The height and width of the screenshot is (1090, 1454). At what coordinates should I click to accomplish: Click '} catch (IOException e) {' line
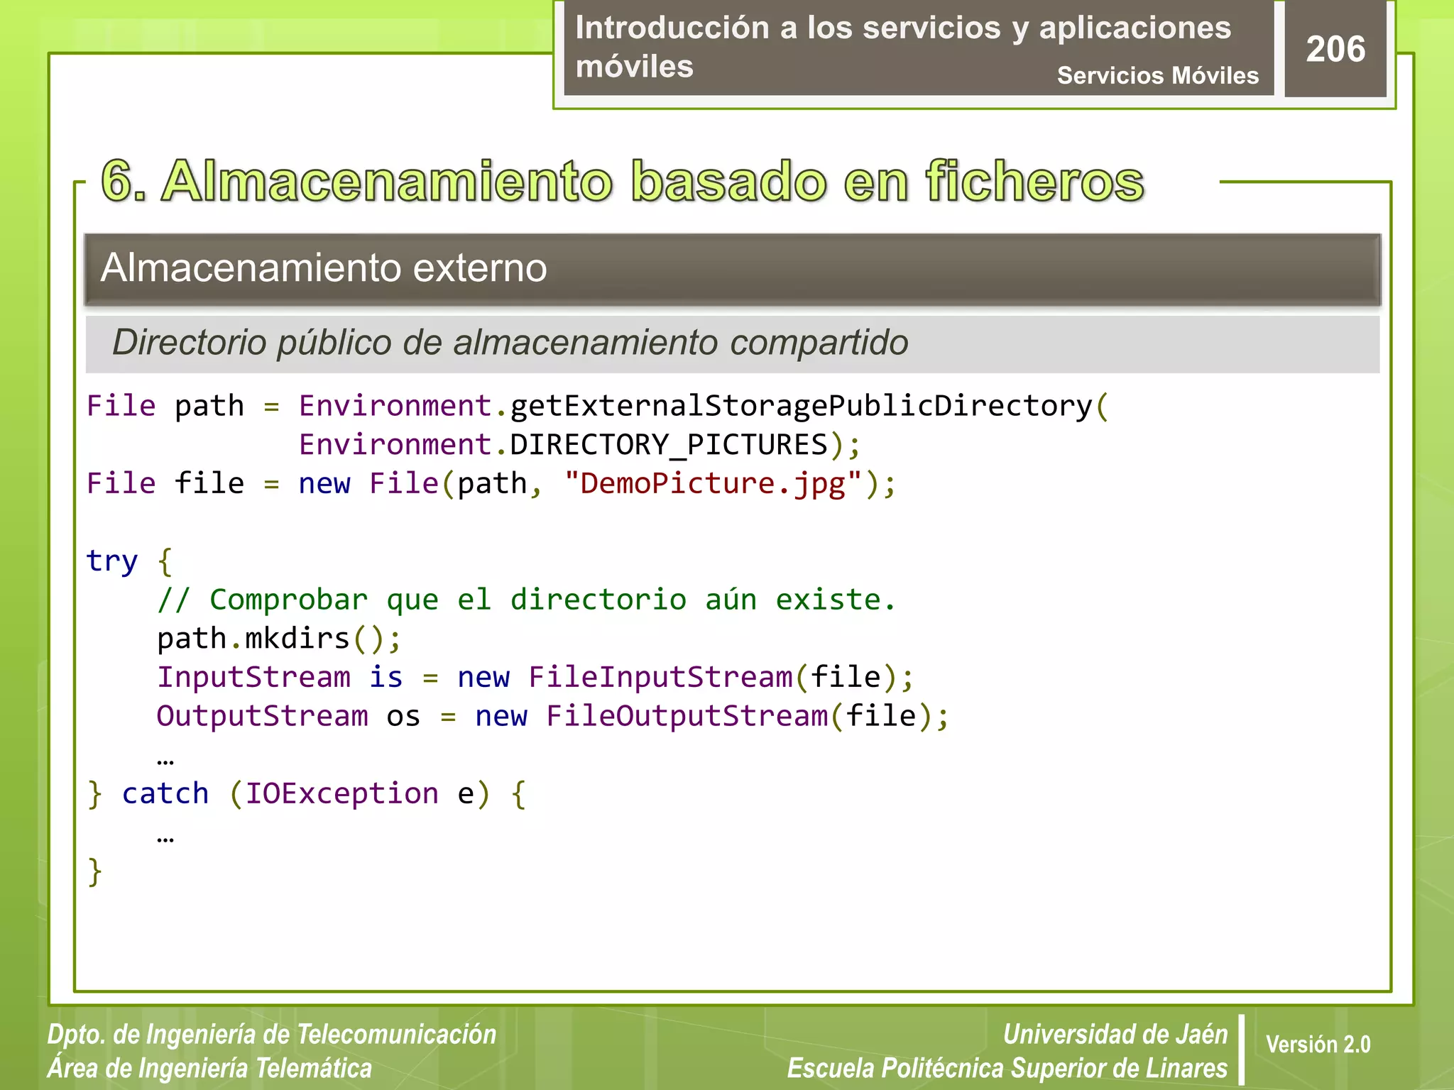click(307, 794)
